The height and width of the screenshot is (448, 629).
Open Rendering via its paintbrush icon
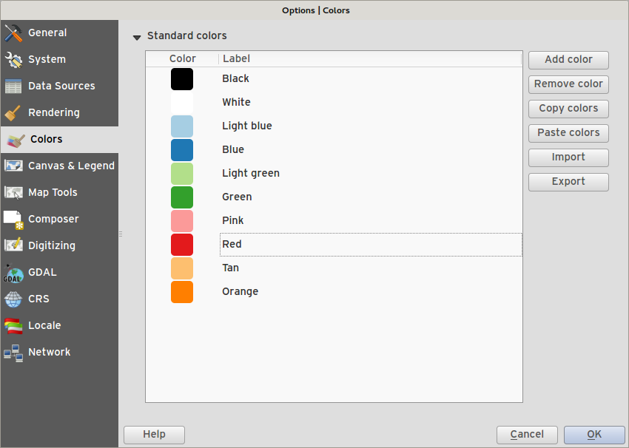(13, 113)
